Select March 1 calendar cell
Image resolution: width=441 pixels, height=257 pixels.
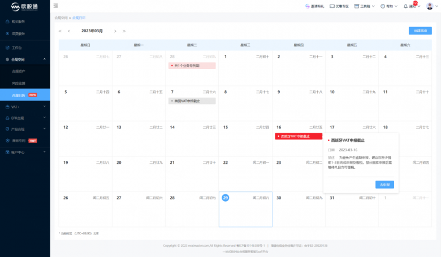click(x=245, y=68)
